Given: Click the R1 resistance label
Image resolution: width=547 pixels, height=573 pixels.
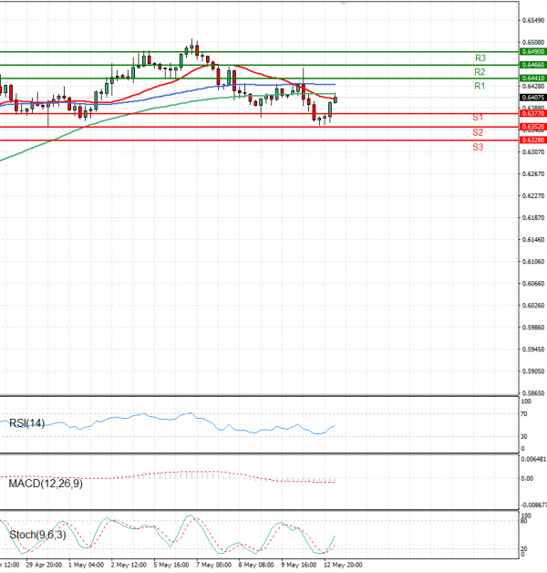Looking at the screenshot, I should [x=479, y=86].
